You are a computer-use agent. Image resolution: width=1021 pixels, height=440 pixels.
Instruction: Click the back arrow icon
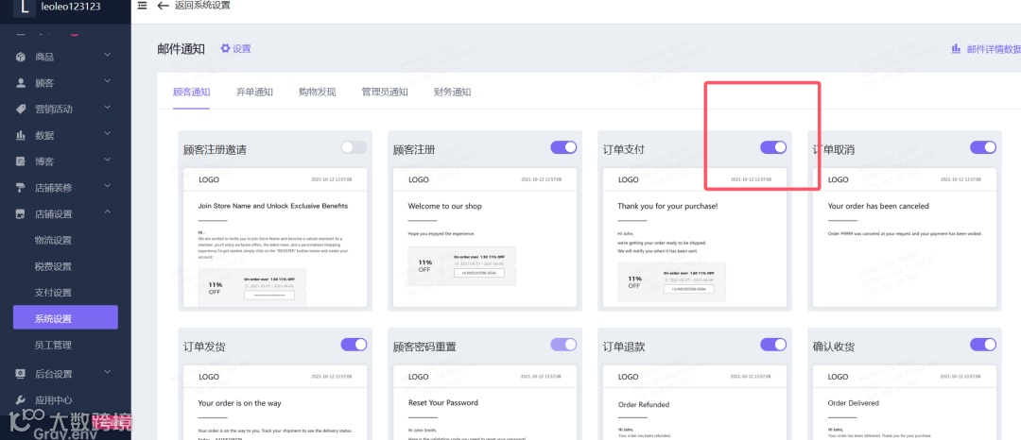tap(163, 6)
